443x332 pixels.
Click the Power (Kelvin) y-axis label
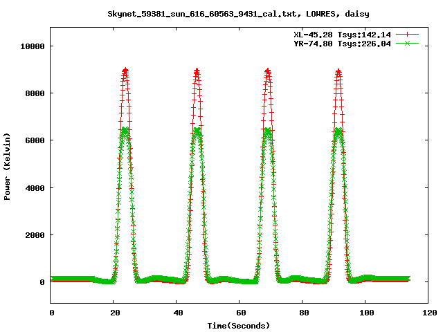point(7,167)
